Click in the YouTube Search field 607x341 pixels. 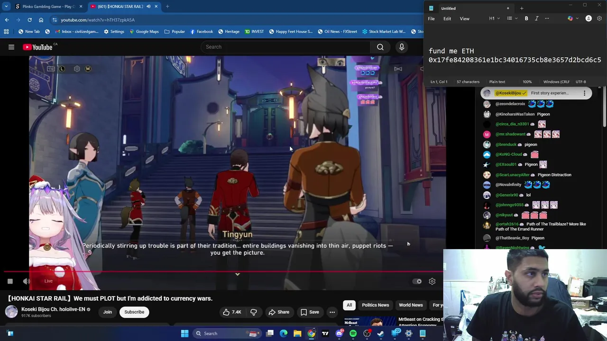(286, 47)
